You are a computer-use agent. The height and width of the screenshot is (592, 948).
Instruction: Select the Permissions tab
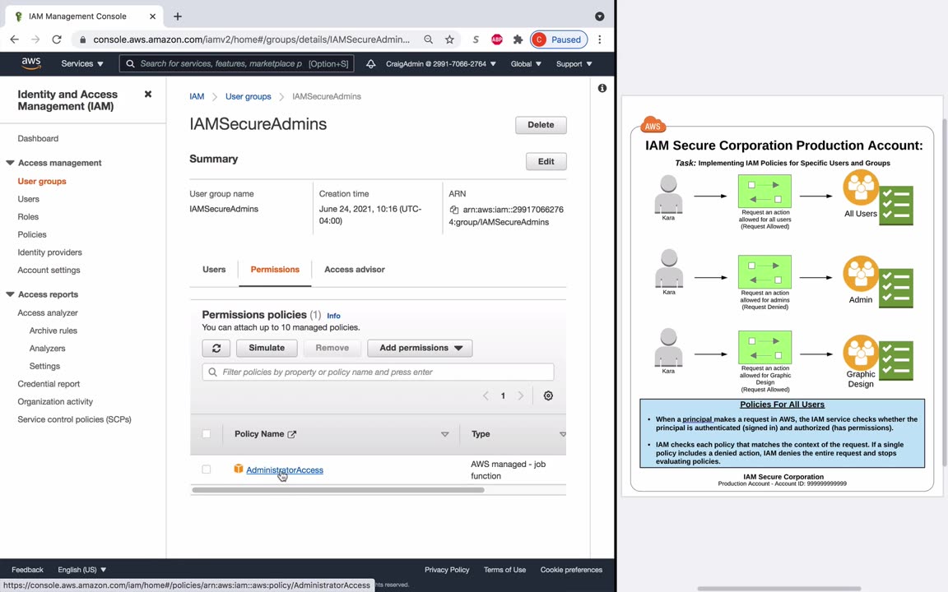pos(275,270)
